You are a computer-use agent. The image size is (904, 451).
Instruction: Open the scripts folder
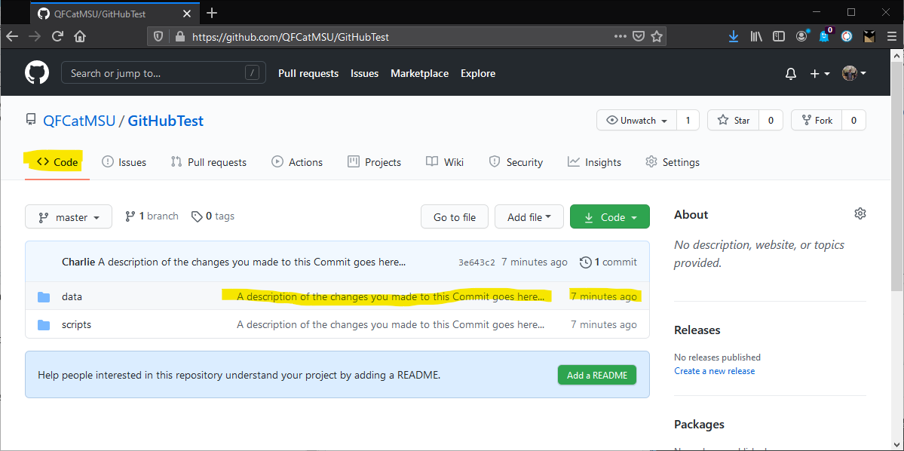point(77,325)
